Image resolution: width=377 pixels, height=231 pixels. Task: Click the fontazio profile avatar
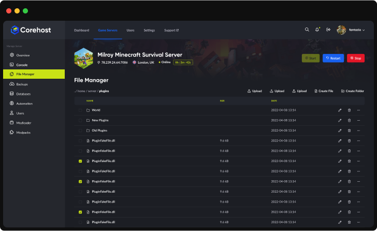pos(341,30)
